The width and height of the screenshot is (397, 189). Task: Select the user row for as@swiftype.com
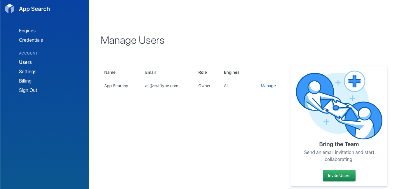click(x=161, y=85)
